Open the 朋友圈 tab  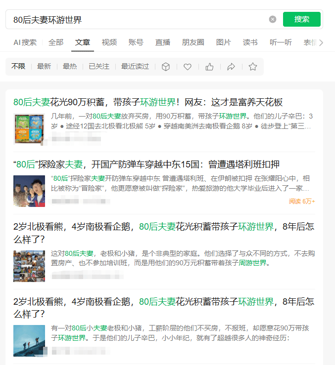coord(193,42)
